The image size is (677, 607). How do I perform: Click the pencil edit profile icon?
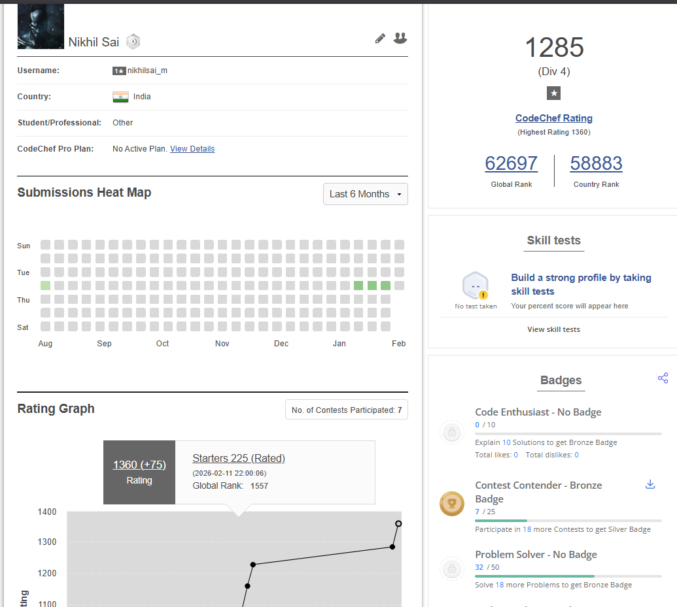[x=380, y=39]
